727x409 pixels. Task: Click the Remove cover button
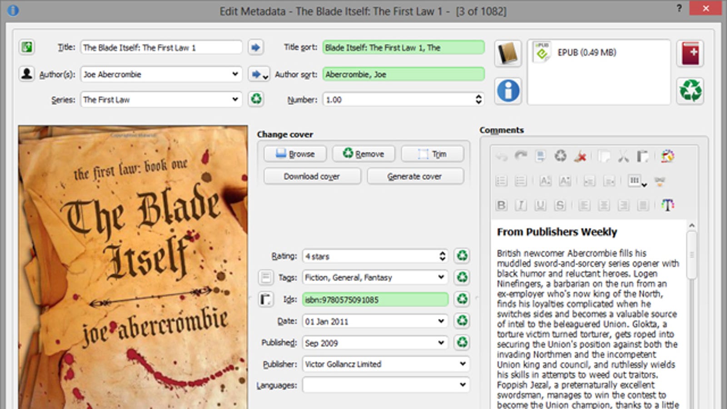363,154
